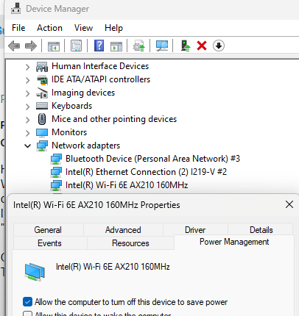Click the Wi-Fi 6E AX210 adapter icon in tree
The image size is (299, 316).
coord(56,186)
